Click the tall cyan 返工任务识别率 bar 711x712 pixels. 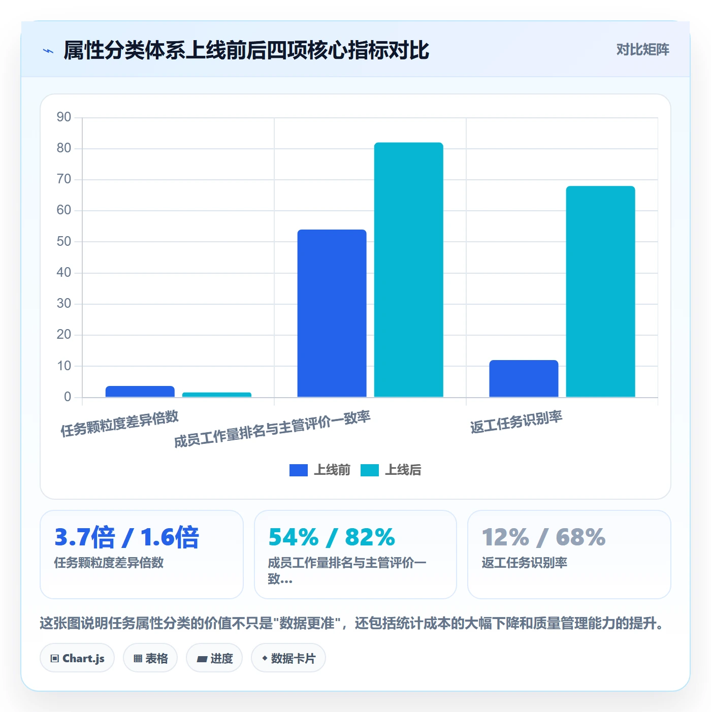pyautogui.click(x=601, y=292)
